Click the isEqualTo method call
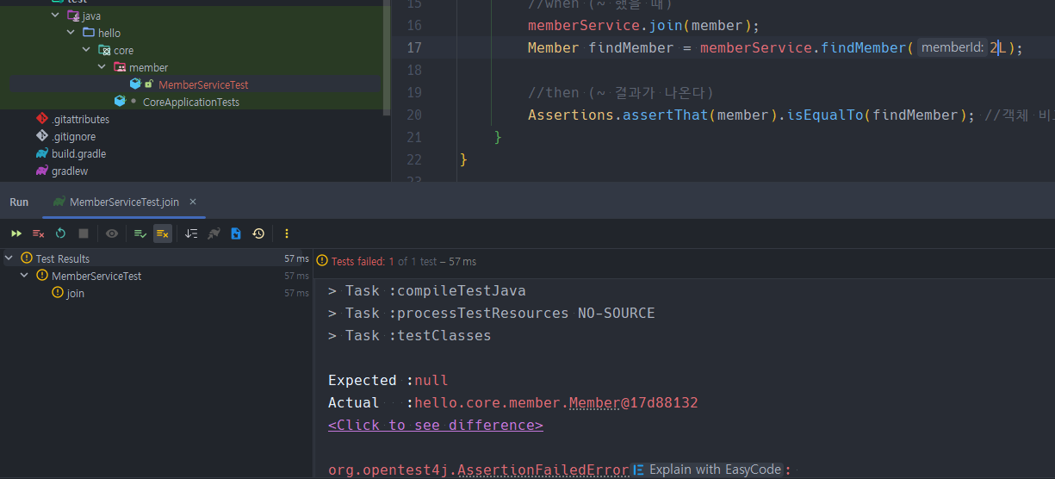Viewport: 1055px width, 479px height. pos(825,115)
